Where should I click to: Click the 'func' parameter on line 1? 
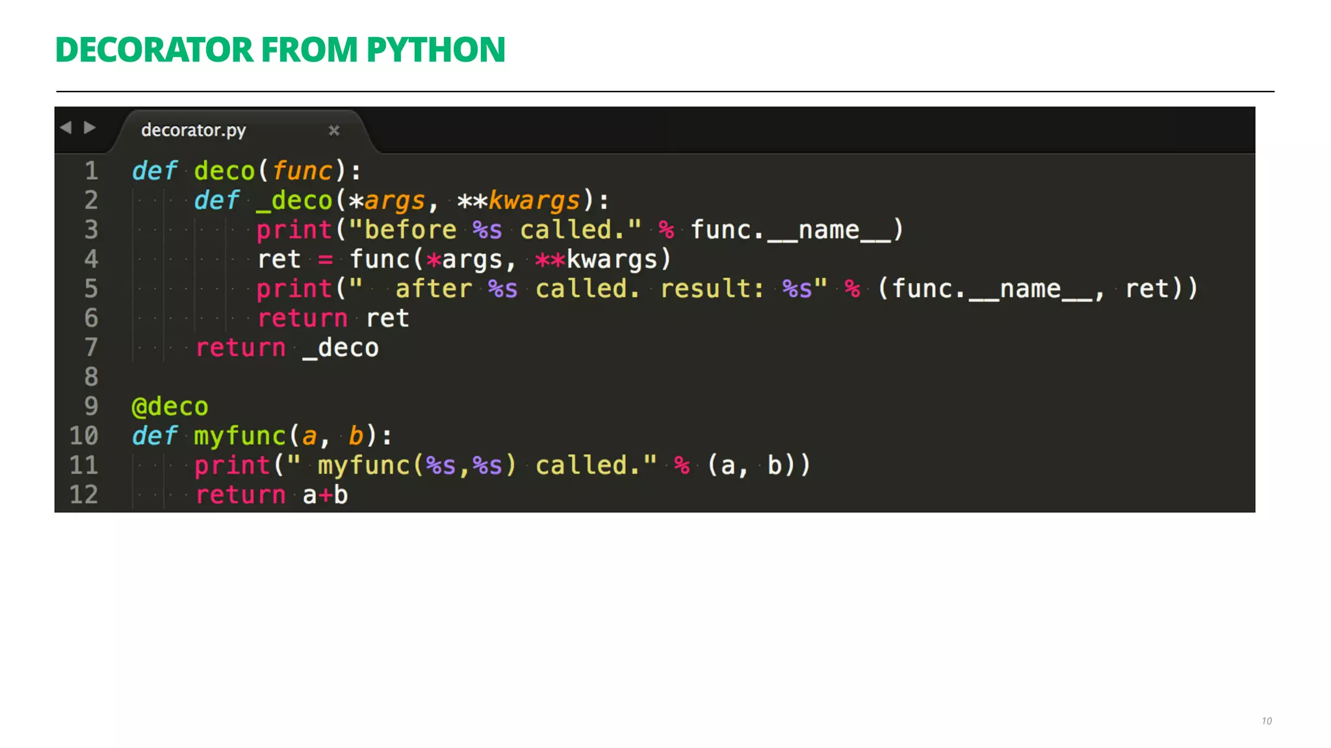(302, 171)
